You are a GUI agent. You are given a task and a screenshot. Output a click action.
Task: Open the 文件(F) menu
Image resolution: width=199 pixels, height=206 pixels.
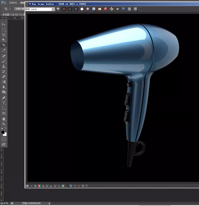[x=13, y=3]
